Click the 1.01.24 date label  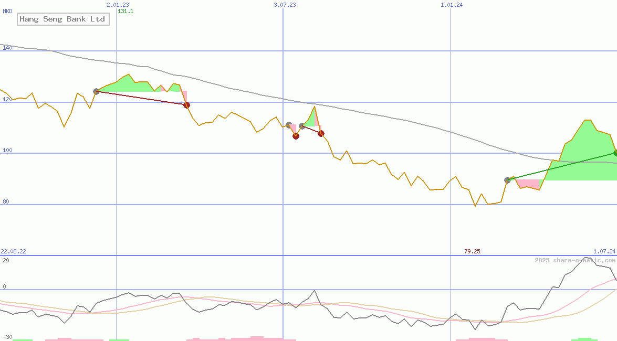click(452, 5)
